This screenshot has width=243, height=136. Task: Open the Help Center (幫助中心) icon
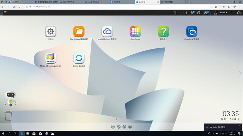[x=164, y=32]
